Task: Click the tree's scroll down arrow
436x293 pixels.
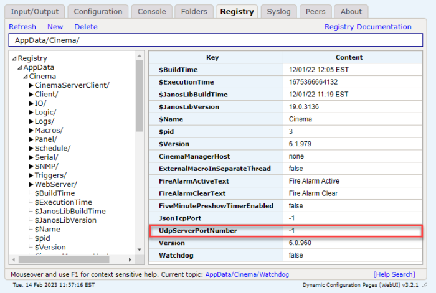Action: point(140,249)
